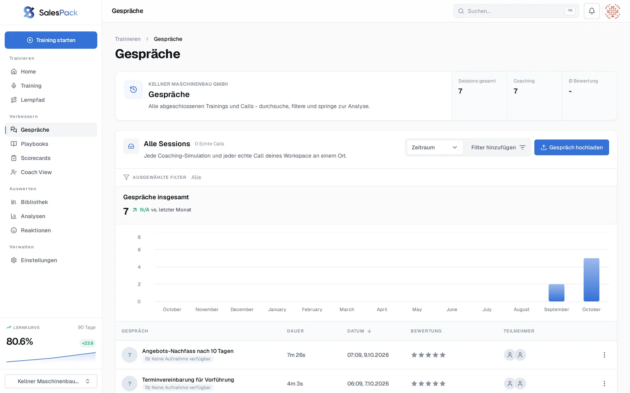Click the funnel filter icon
This screenshot has height=393, width=630.
[126, 177]
